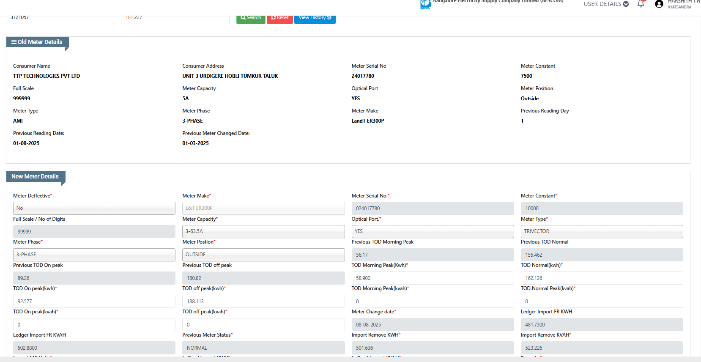Click the TOD Morning Peak(Kwh) input field
This screenshot has width=701, height=362.
(x=432, y=278)
